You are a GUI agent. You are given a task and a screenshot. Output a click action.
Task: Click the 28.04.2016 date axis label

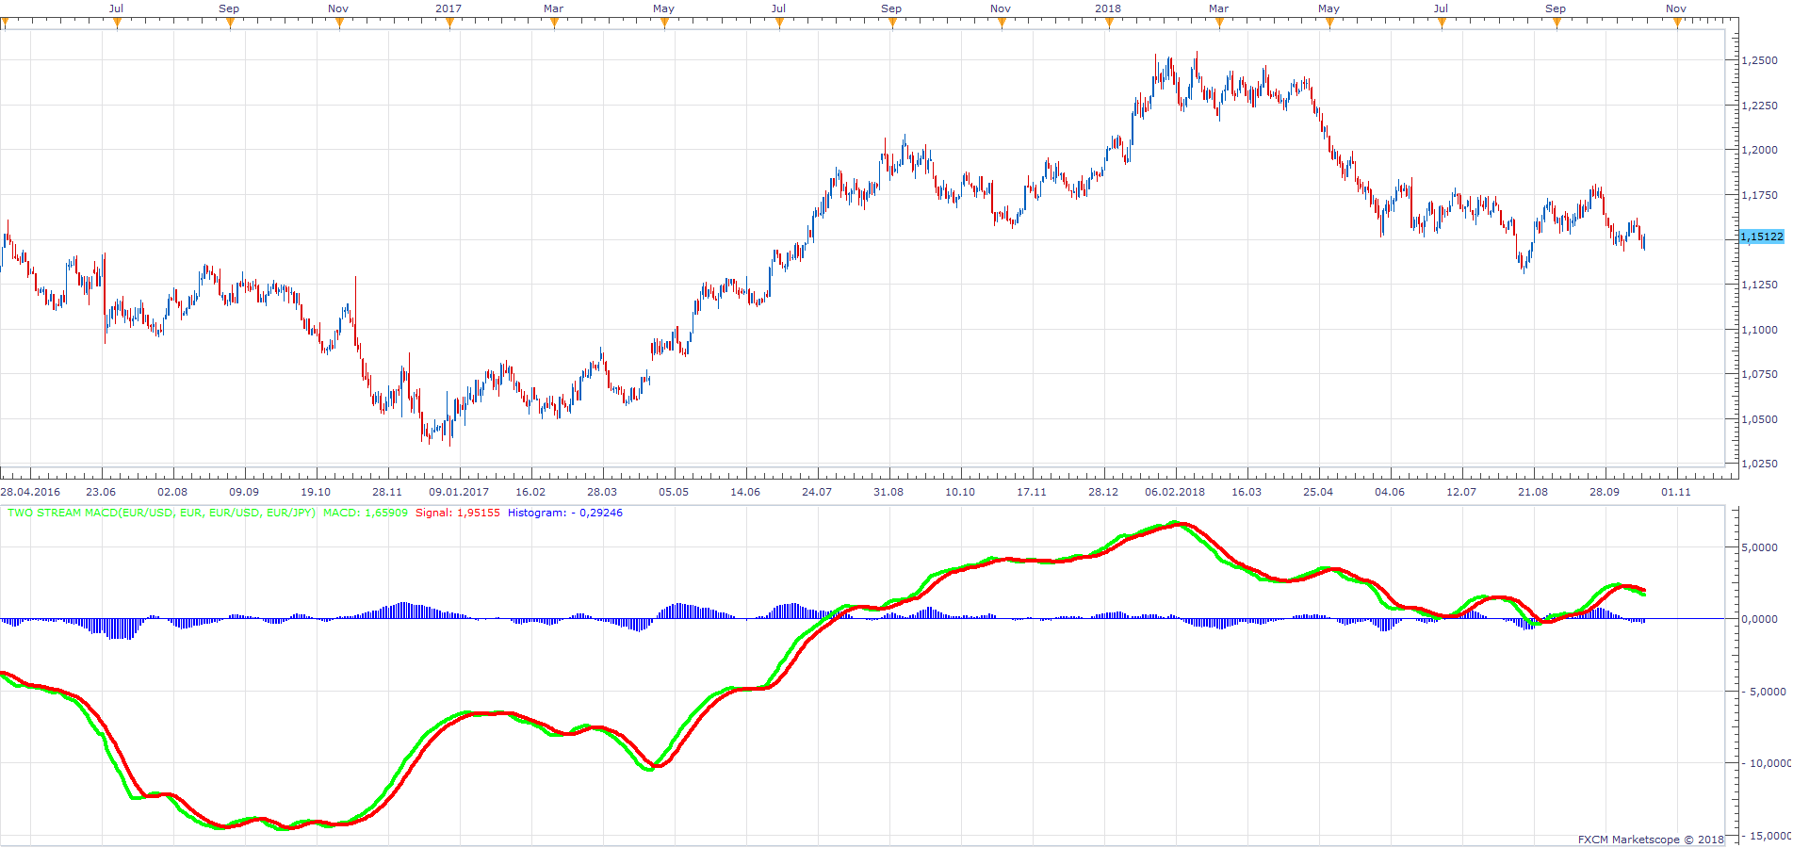coord(30,492)
